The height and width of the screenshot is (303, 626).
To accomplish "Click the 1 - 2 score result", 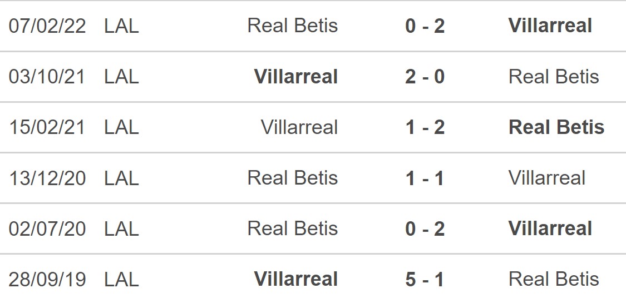I will click(x=425, y=127).
